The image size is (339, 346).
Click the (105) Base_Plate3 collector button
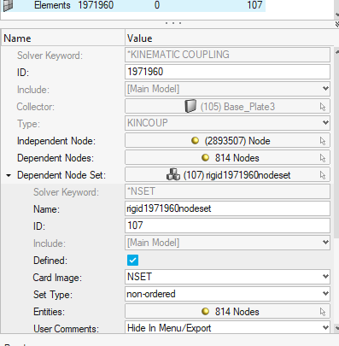[227, 107]
